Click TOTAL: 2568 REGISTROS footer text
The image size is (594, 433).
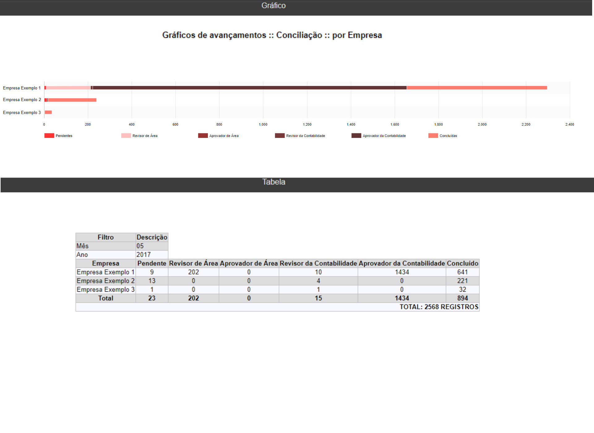(x=439, y=307)
